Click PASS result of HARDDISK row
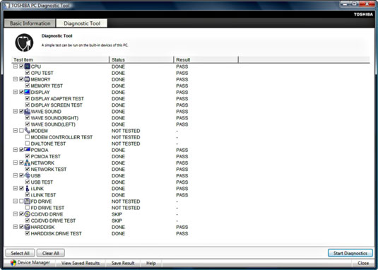The height and width of the screenshot is (270, 378). tap(182, 227)
